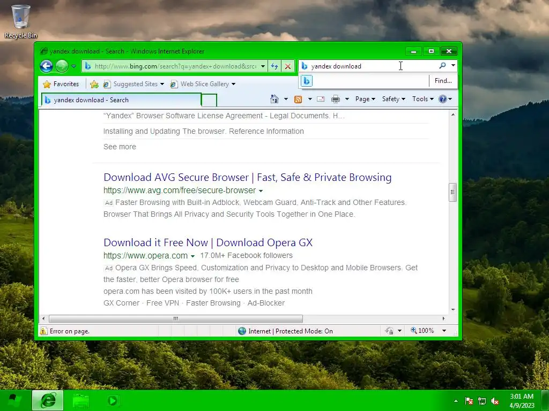Minimize the Internet Explorer window
The width and height of the screenshot is (549, 411).
413,51
